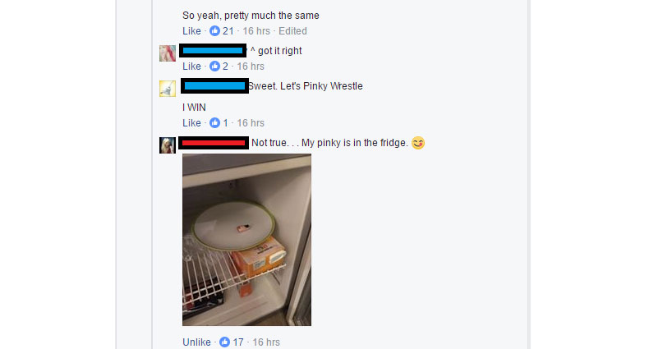Like the 'I WIN' comment

191,123
